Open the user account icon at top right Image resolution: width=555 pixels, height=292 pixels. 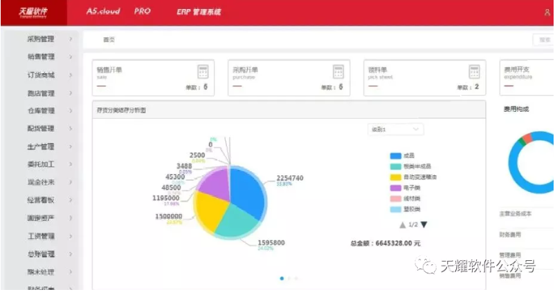(547, 12)
